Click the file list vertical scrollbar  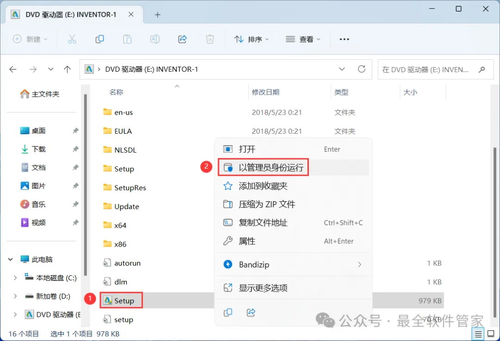tap(495, 232)
